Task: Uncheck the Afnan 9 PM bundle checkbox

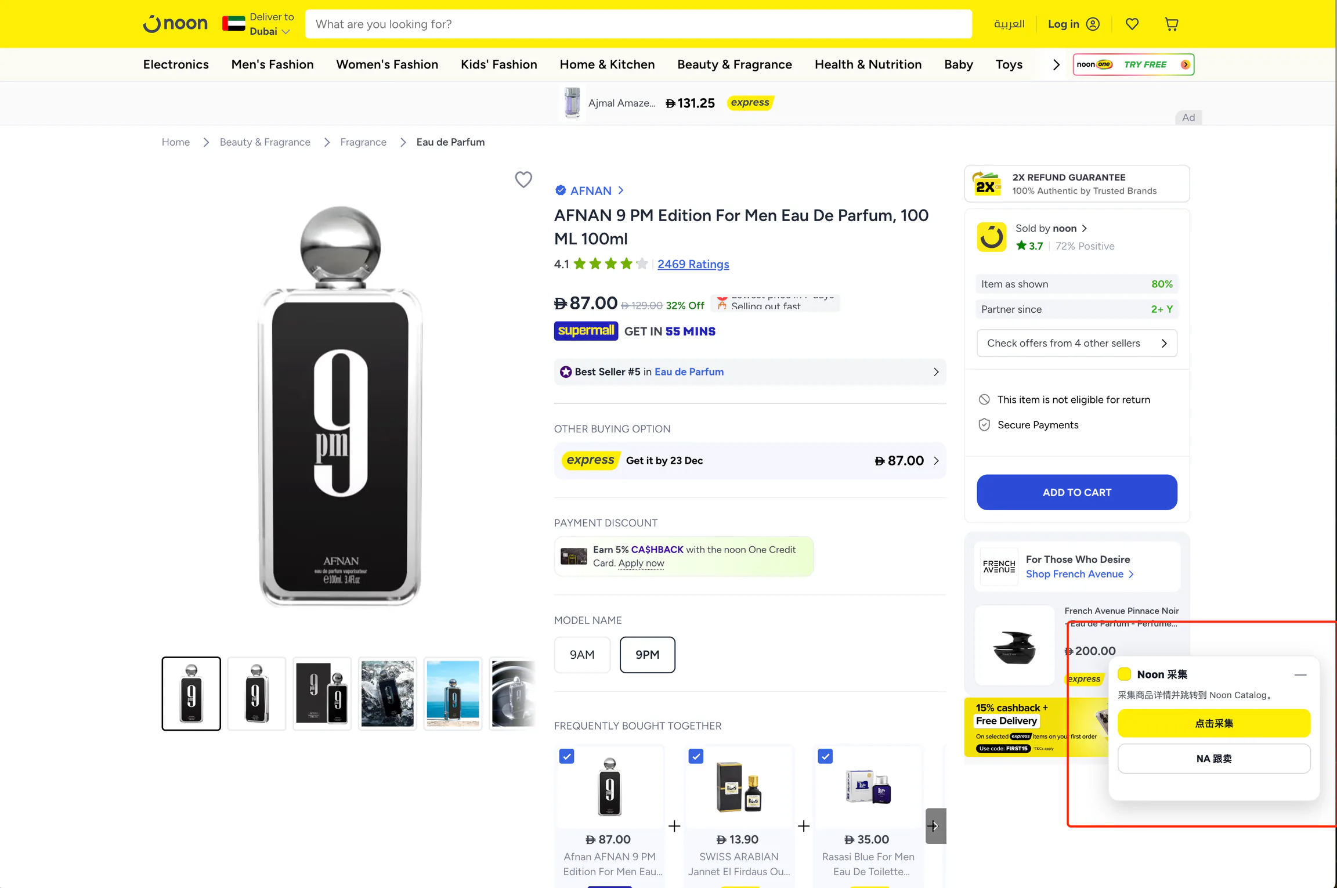Action: click(566, 756)
